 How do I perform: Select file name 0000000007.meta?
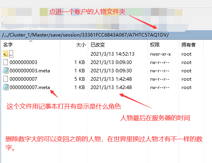[x=30, y=87]
